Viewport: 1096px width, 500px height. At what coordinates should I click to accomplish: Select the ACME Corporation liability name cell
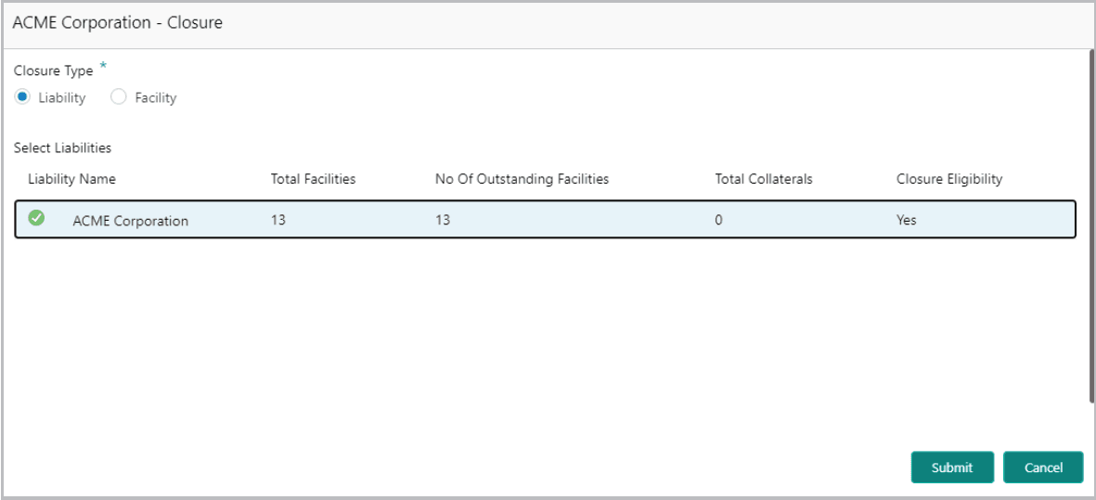coord(131,221)
